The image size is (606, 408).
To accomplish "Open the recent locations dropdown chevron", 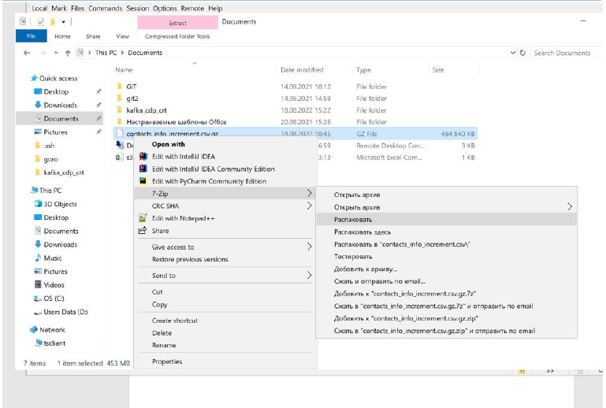I will [55, 53].
